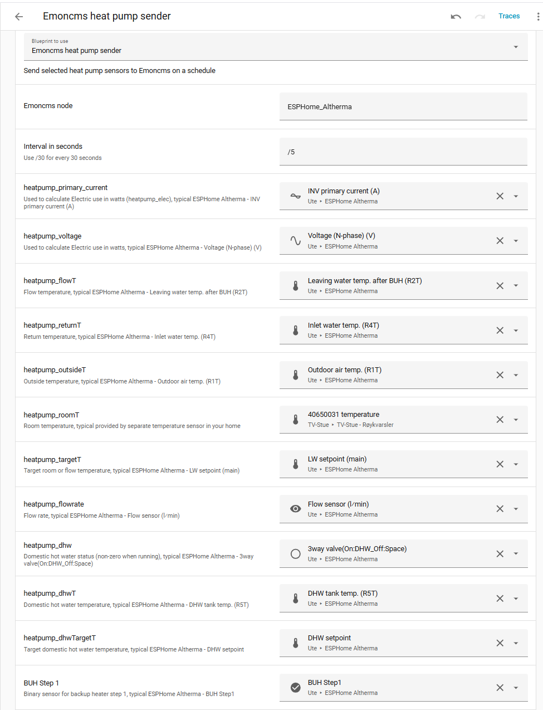This screenshot has width=543, height=710.
Task: Click the Flow sensor eye icon
Action: (x=296, y=509)
